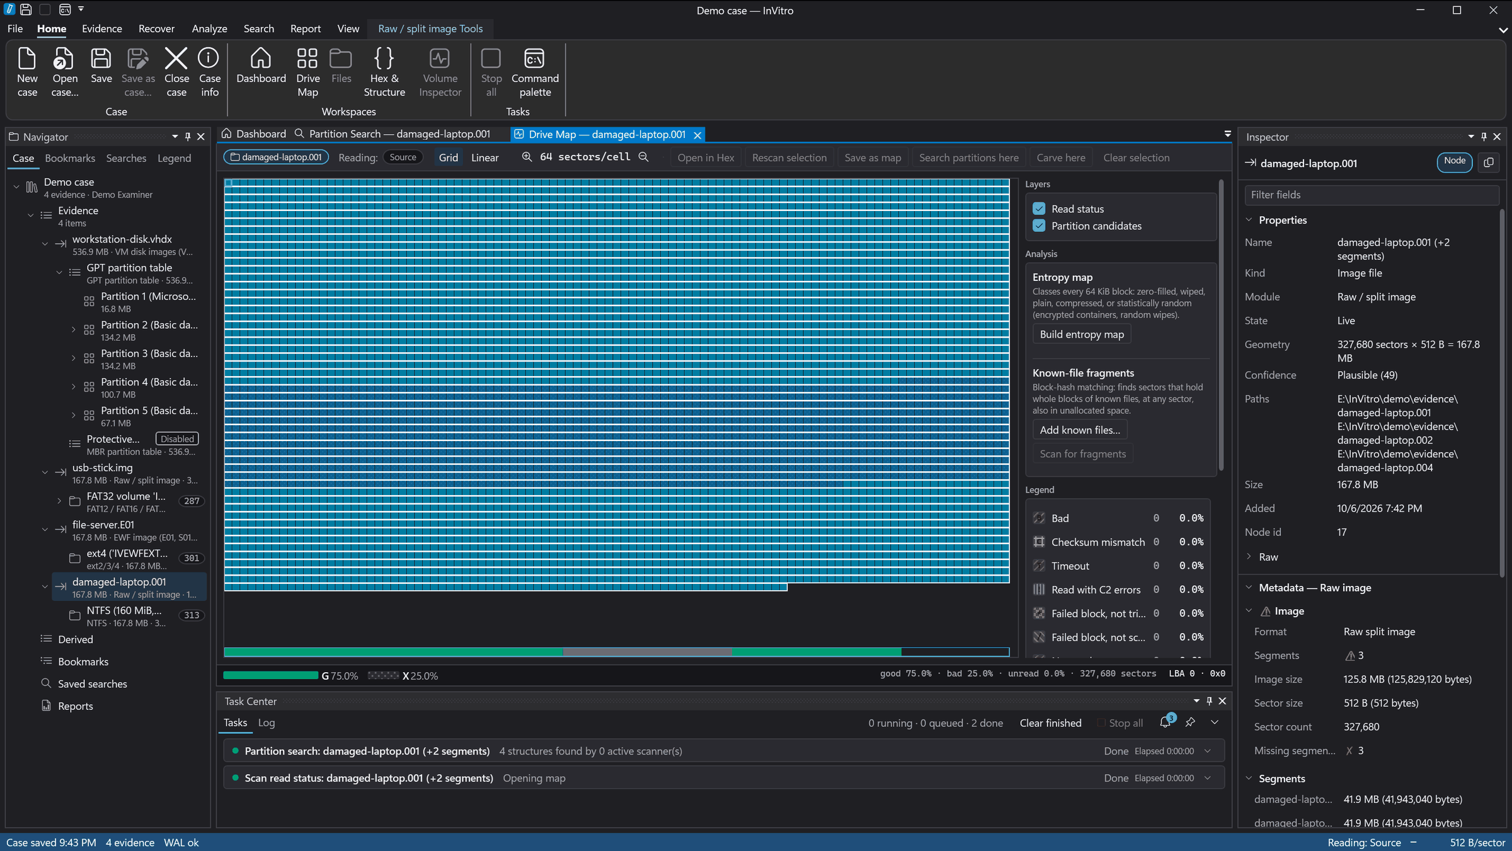Go to Dashboard workspace icon
The height and width of the screenshot is (851, 1512).
click(x=261, y=66)
